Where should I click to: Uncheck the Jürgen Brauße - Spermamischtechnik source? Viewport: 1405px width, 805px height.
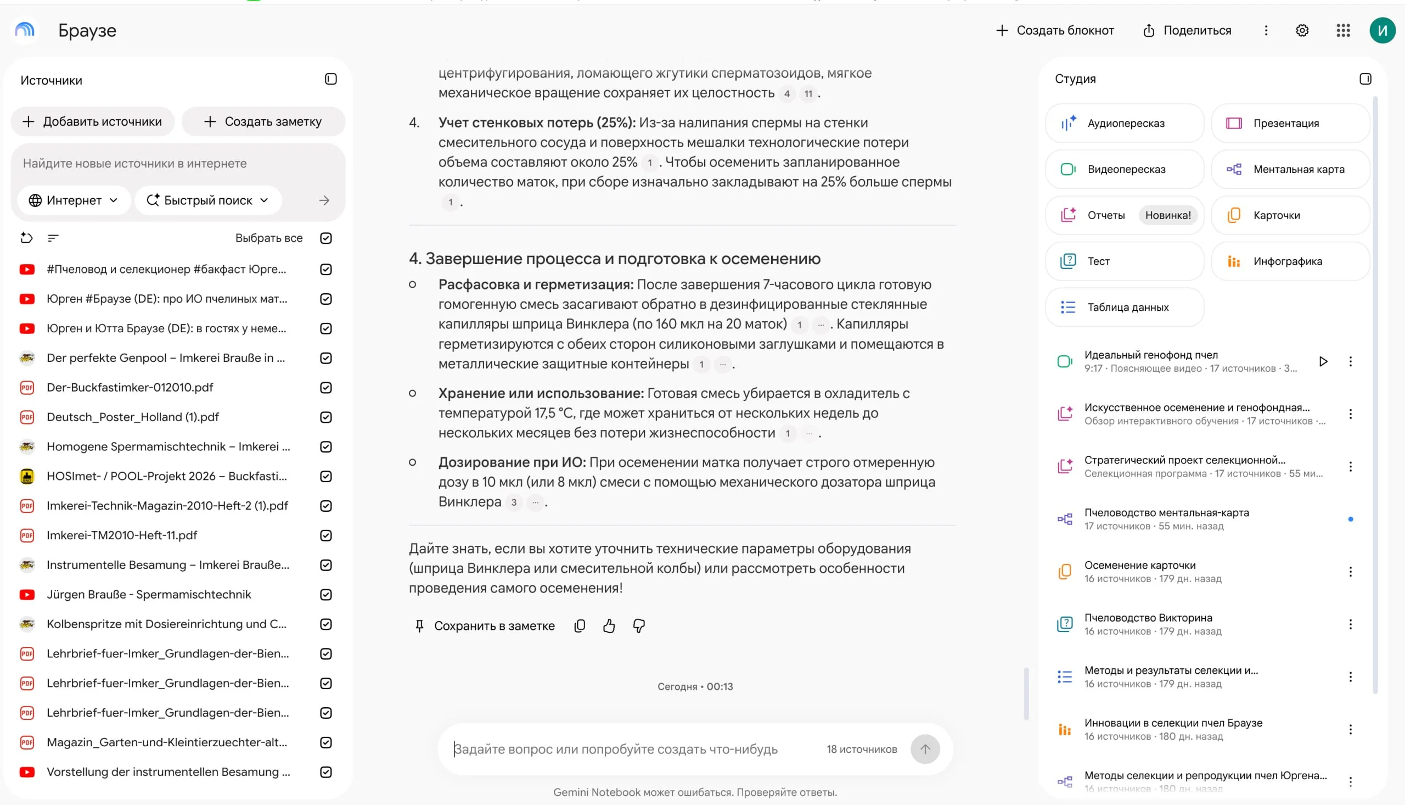tap(326, 594)
